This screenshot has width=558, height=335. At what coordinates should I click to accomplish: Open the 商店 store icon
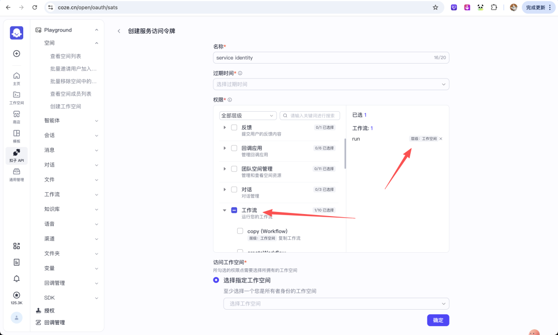point(17,116)
